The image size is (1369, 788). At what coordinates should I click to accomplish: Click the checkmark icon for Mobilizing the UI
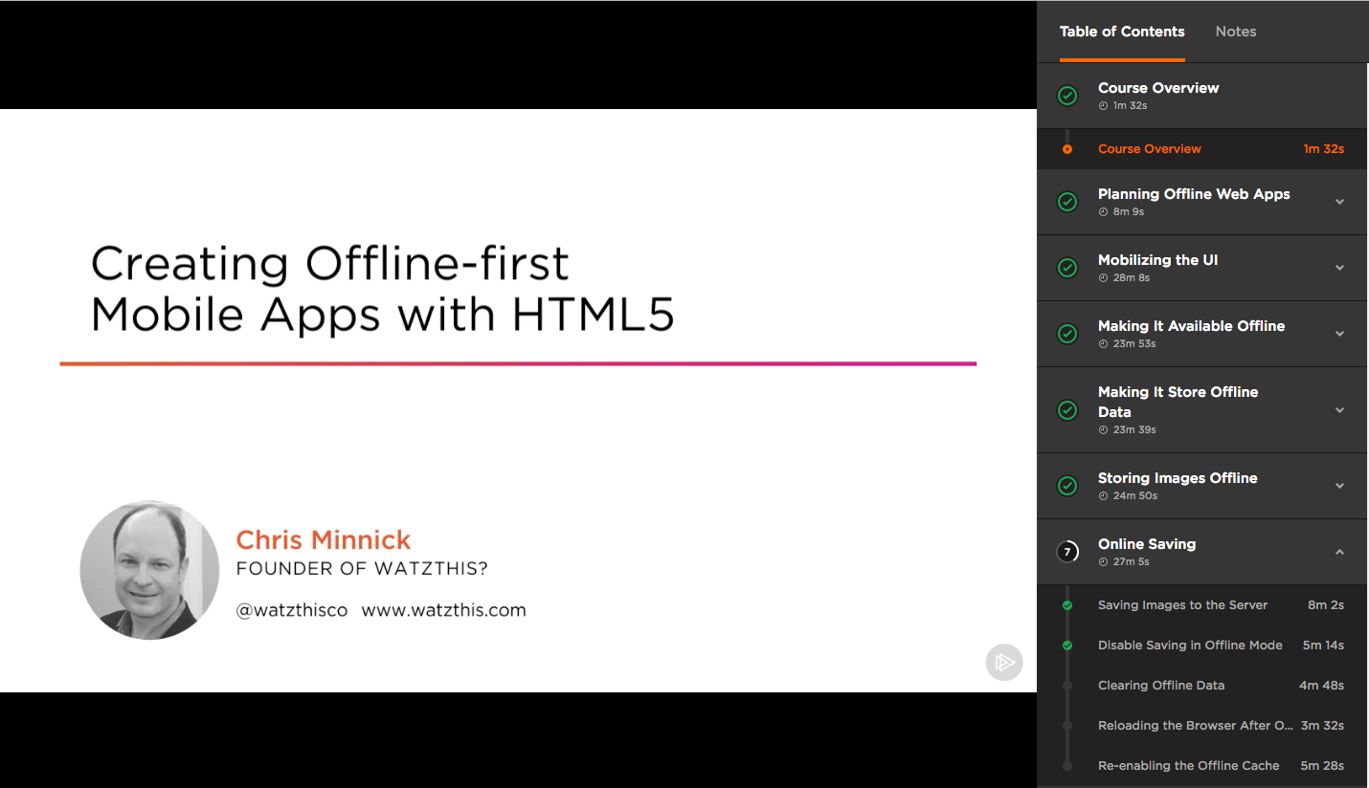1066,268
